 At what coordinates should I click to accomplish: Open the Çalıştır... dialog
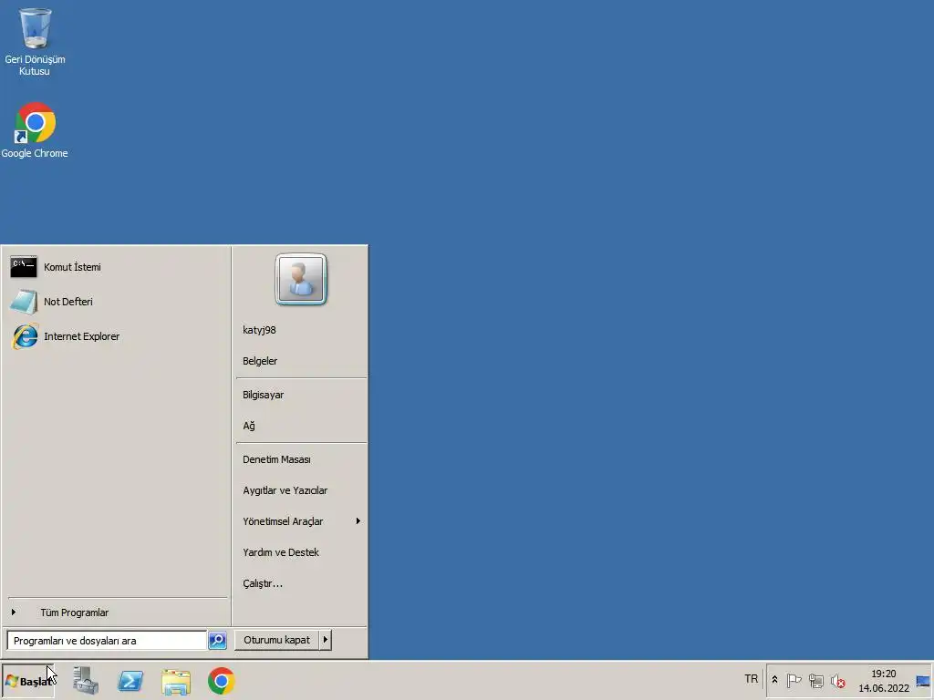click(301, 583)
